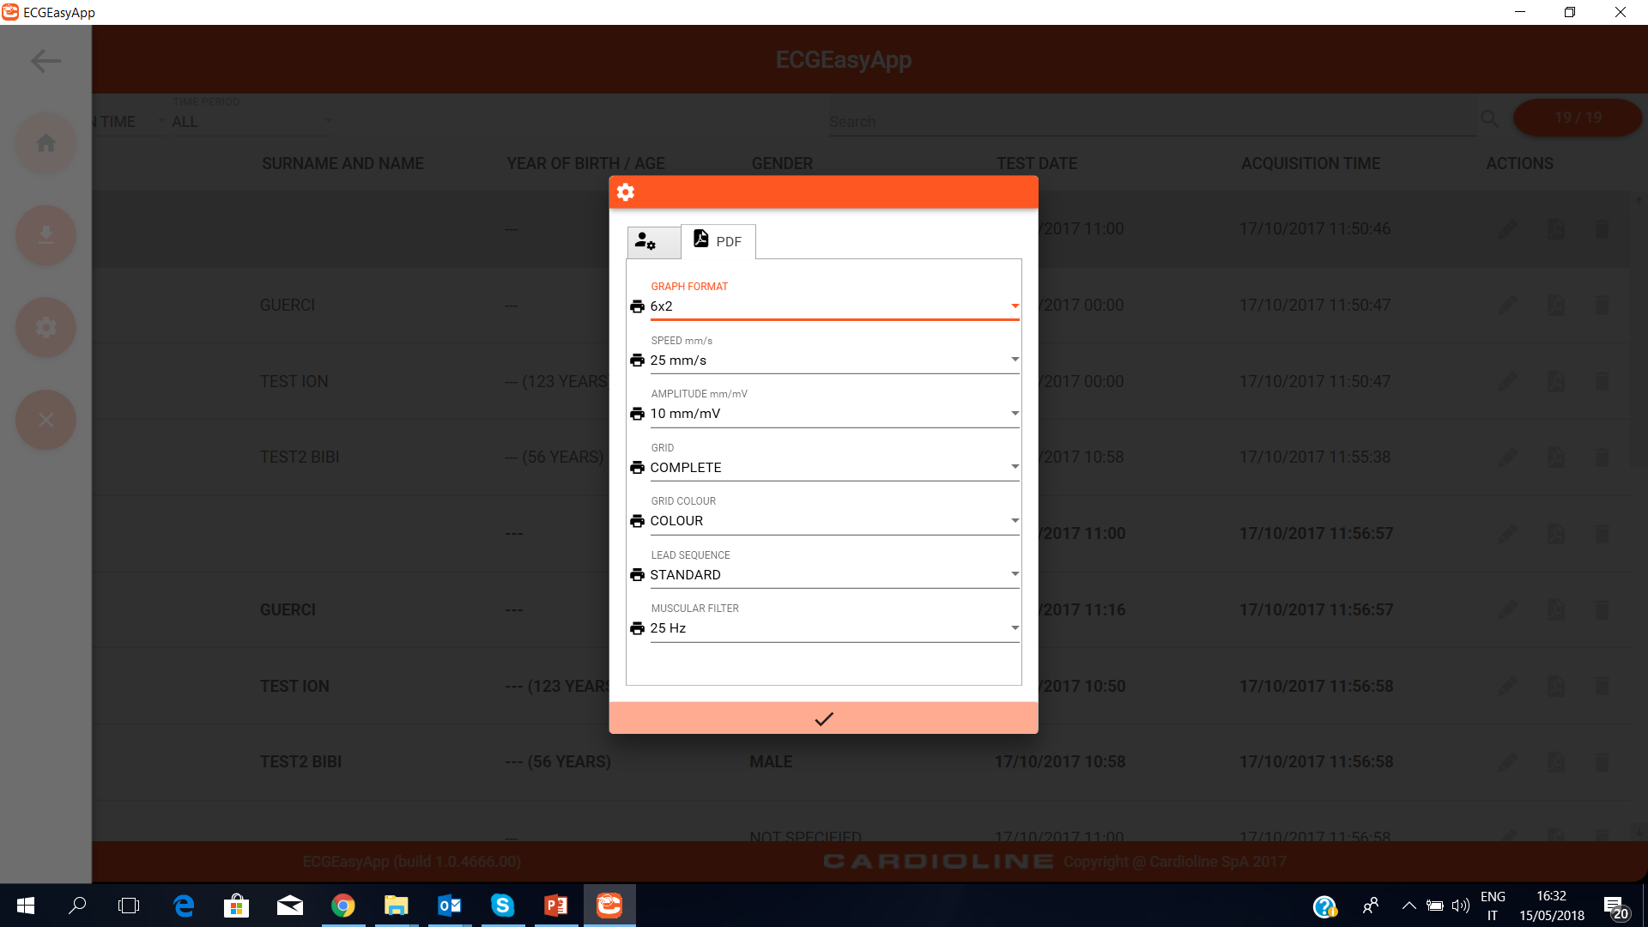Click the pencil edit icon in first row
1648x927 pixels.
1508,229
